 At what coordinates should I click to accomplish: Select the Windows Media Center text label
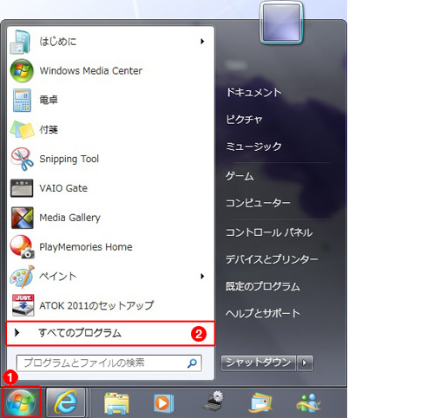coord(91,71)
